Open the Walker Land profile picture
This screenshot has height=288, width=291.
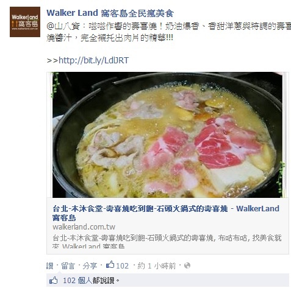tap(25, 22)
